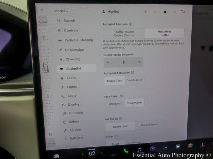Screen dimensions: 213x159
Task: Switch Park Assist to Standard
Action: [x=115, y=104]
